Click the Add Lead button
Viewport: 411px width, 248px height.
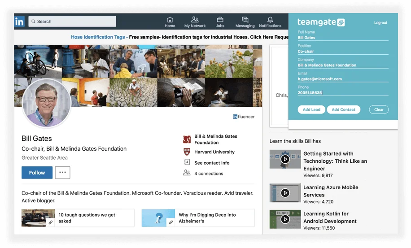point(311,109)
